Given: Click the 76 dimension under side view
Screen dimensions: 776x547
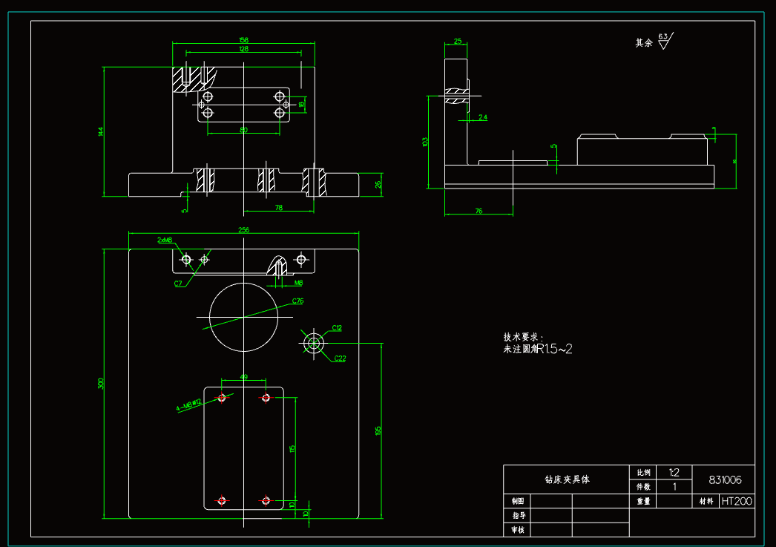Looking at the screenshot, I should tap(479, 211).
